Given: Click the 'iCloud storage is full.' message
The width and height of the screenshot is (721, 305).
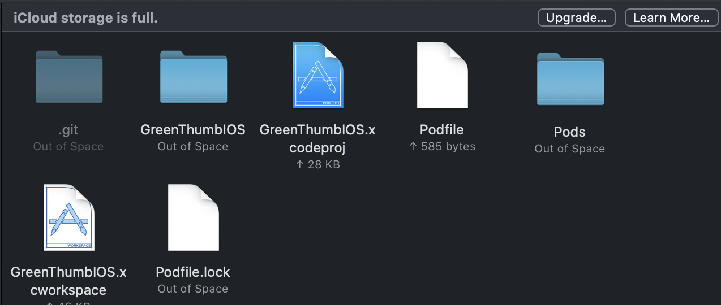Looking at the screenshot, I should [x=85, y=18].
